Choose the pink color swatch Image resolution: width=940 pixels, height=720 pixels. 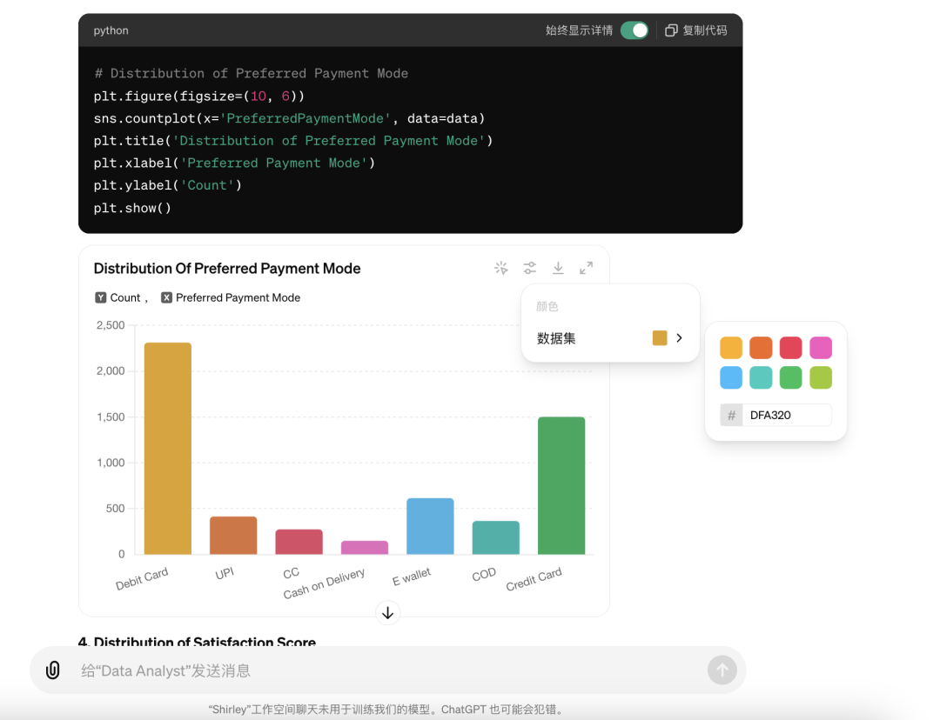tap(821, 348)
